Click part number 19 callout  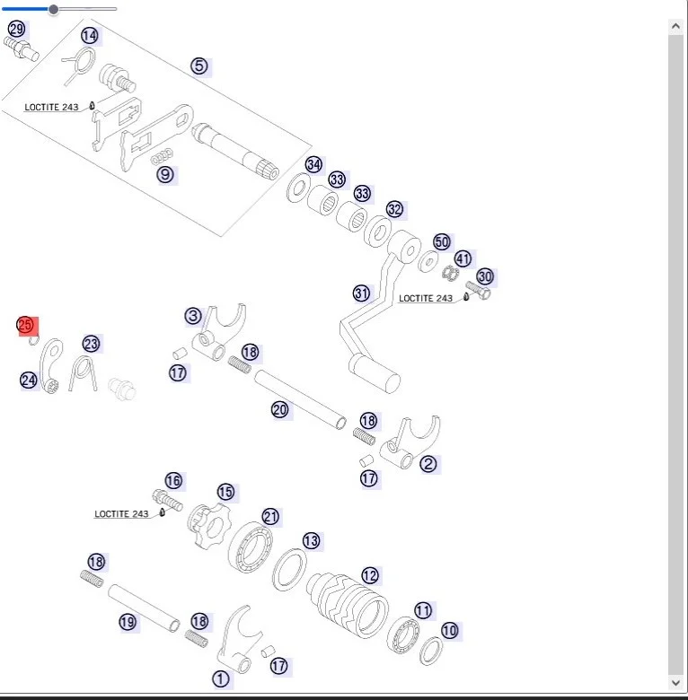[x=128, y=622]
